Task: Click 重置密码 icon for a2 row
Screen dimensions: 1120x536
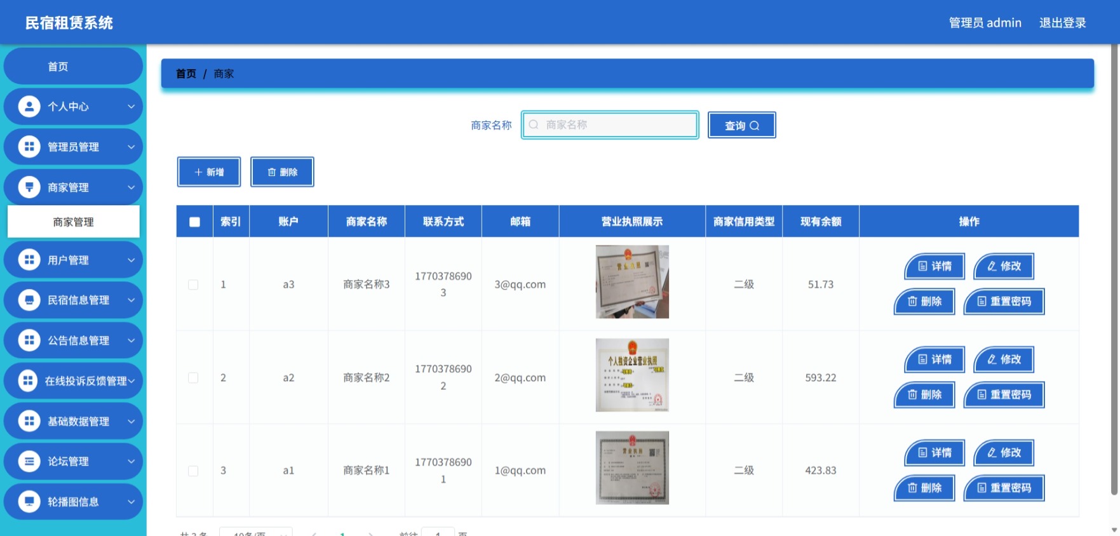Action: coord(982,394)
